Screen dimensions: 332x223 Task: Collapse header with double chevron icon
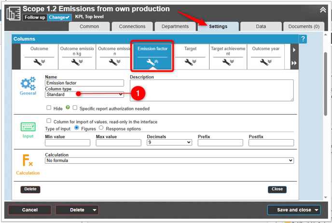pos(323,10)
